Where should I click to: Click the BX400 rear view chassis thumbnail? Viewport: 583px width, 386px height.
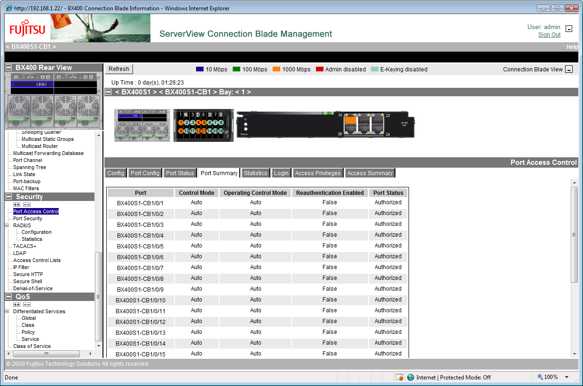point(54,100)
